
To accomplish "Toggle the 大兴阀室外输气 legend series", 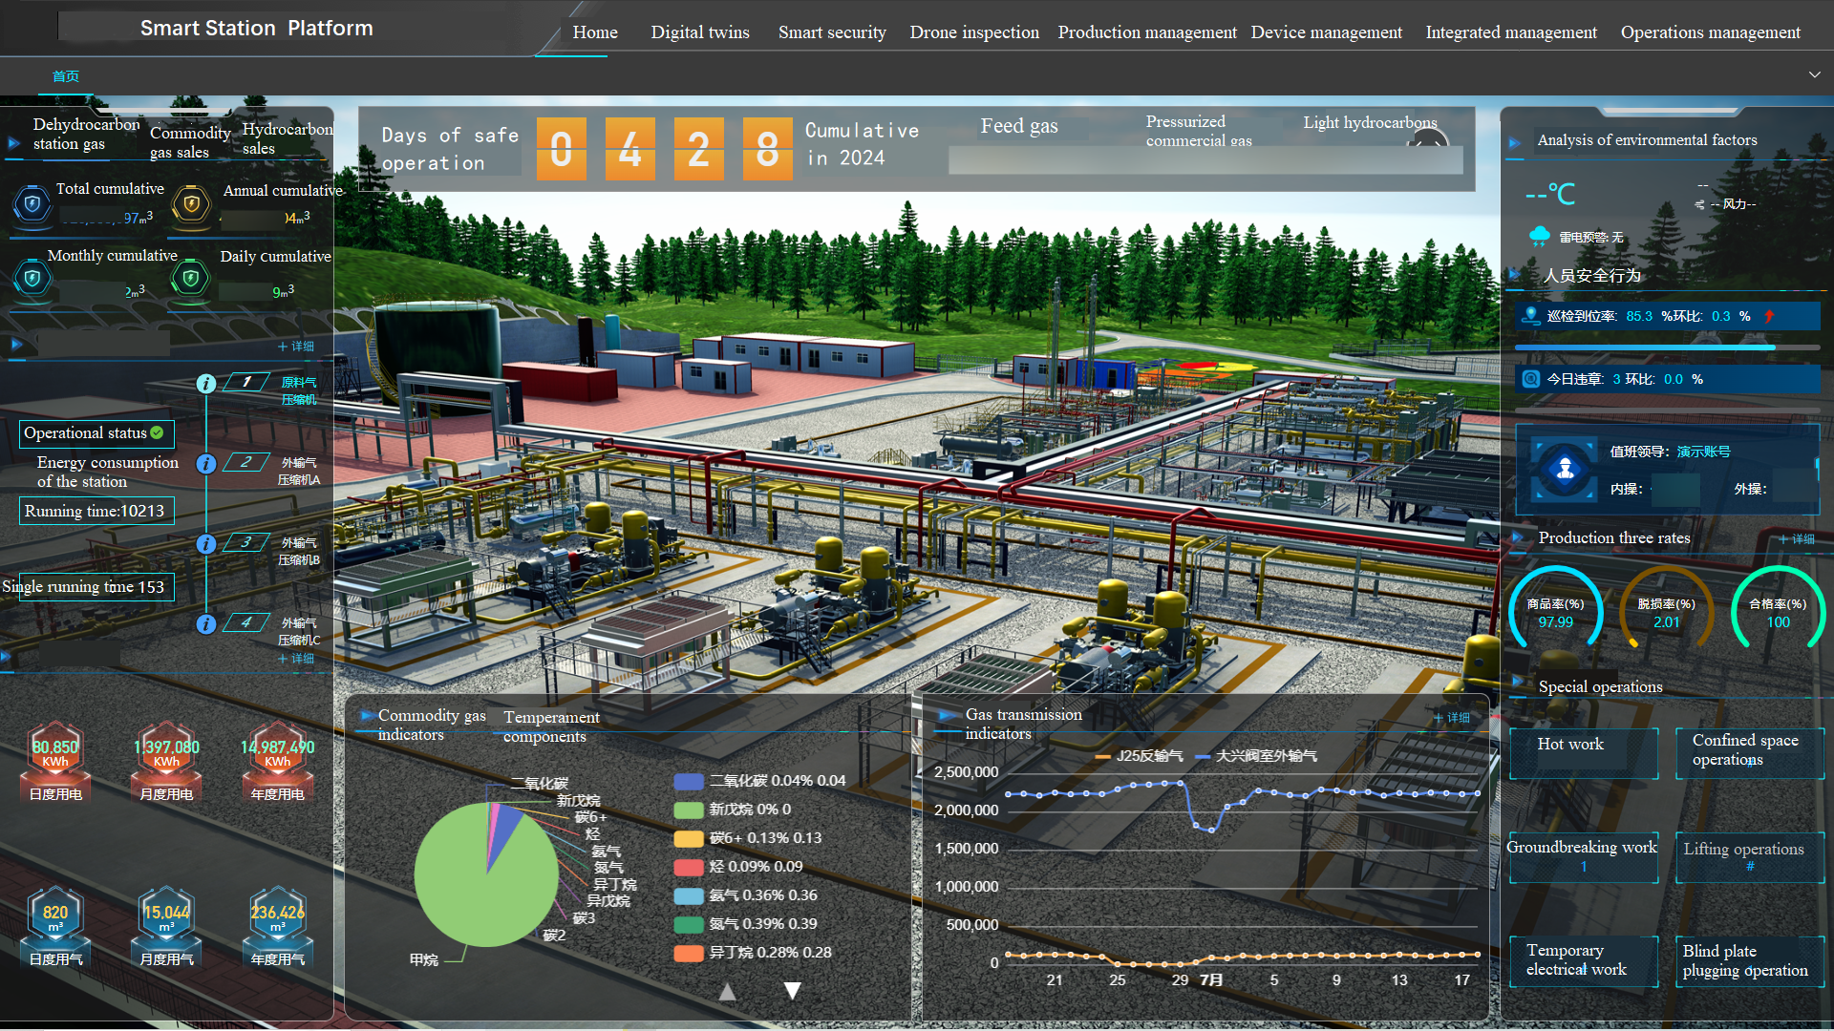I will 1255,756.
